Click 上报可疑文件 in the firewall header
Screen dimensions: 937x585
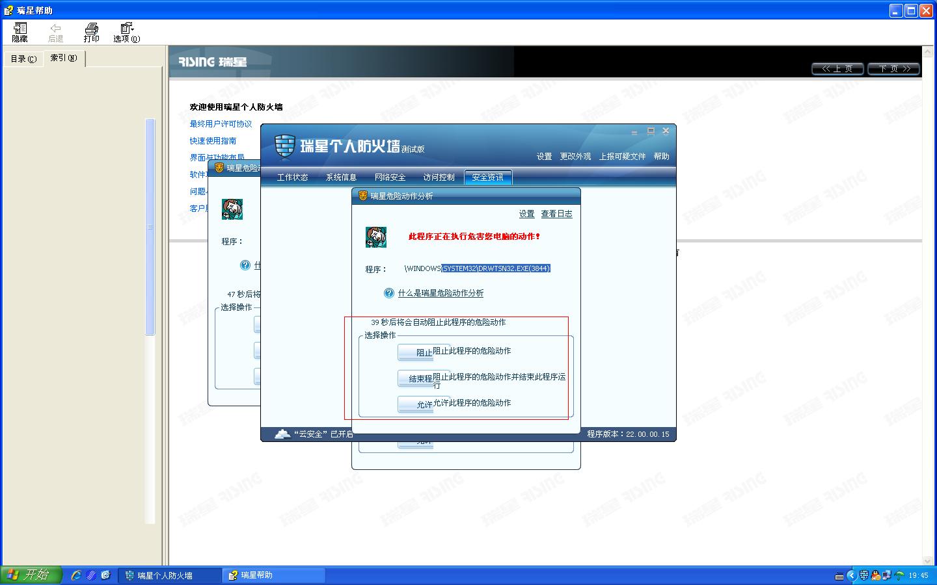pos(623,157)
